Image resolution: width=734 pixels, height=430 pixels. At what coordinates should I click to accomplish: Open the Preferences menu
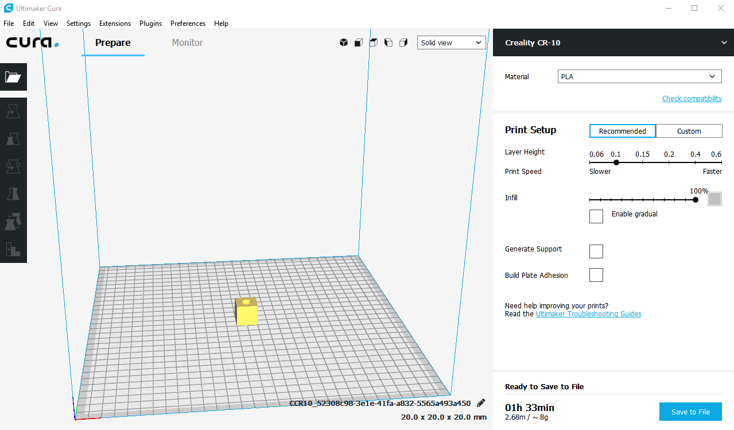188,24
